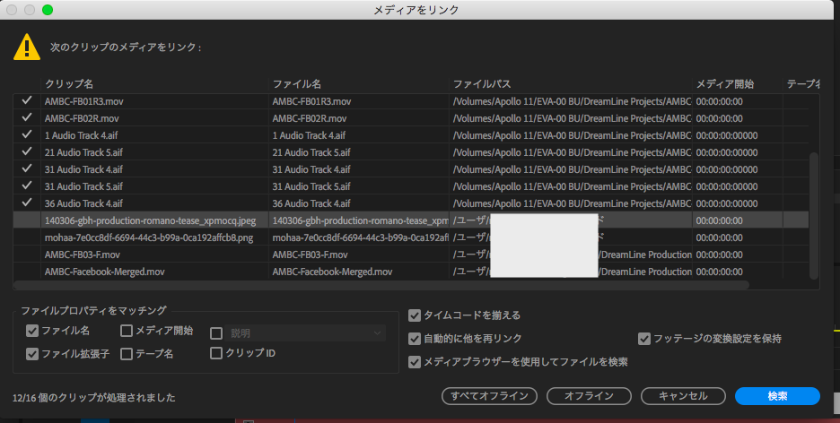This screenshot has width=840, height=423.
Task: Enable the 説明 dropdown checkbox
Action: (216, 333)
